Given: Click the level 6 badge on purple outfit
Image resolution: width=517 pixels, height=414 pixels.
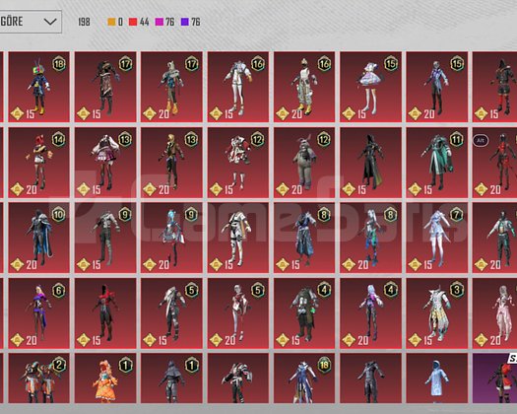Looking at the screenshot, I should click(x=59, y=291).
